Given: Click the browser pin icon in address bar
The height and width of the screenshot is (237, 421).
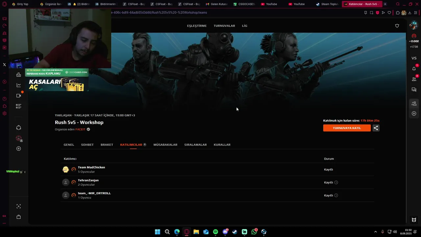Looking at the screenshot, I should pos(365,13).
